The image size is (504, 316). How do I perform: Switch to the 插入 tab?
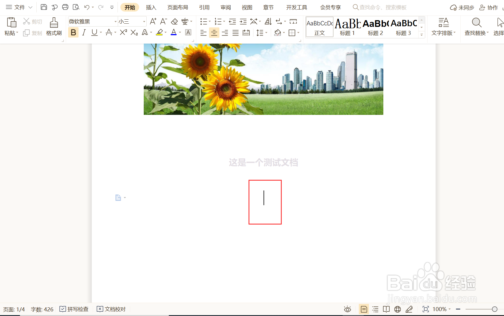coord(151,7)
